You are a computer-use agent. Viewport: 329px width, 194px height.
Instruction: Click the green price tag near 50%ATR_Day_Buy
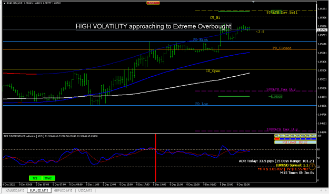[276, 97]
